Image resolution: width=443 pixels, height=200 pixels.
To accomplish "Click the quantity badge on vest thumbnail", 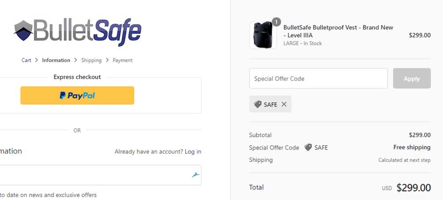I will [276, 22].
